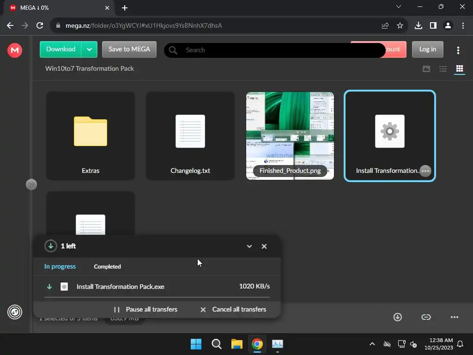The image size is (473, 355).
Task: Switch to Completed tab
Action: [107, 267]
